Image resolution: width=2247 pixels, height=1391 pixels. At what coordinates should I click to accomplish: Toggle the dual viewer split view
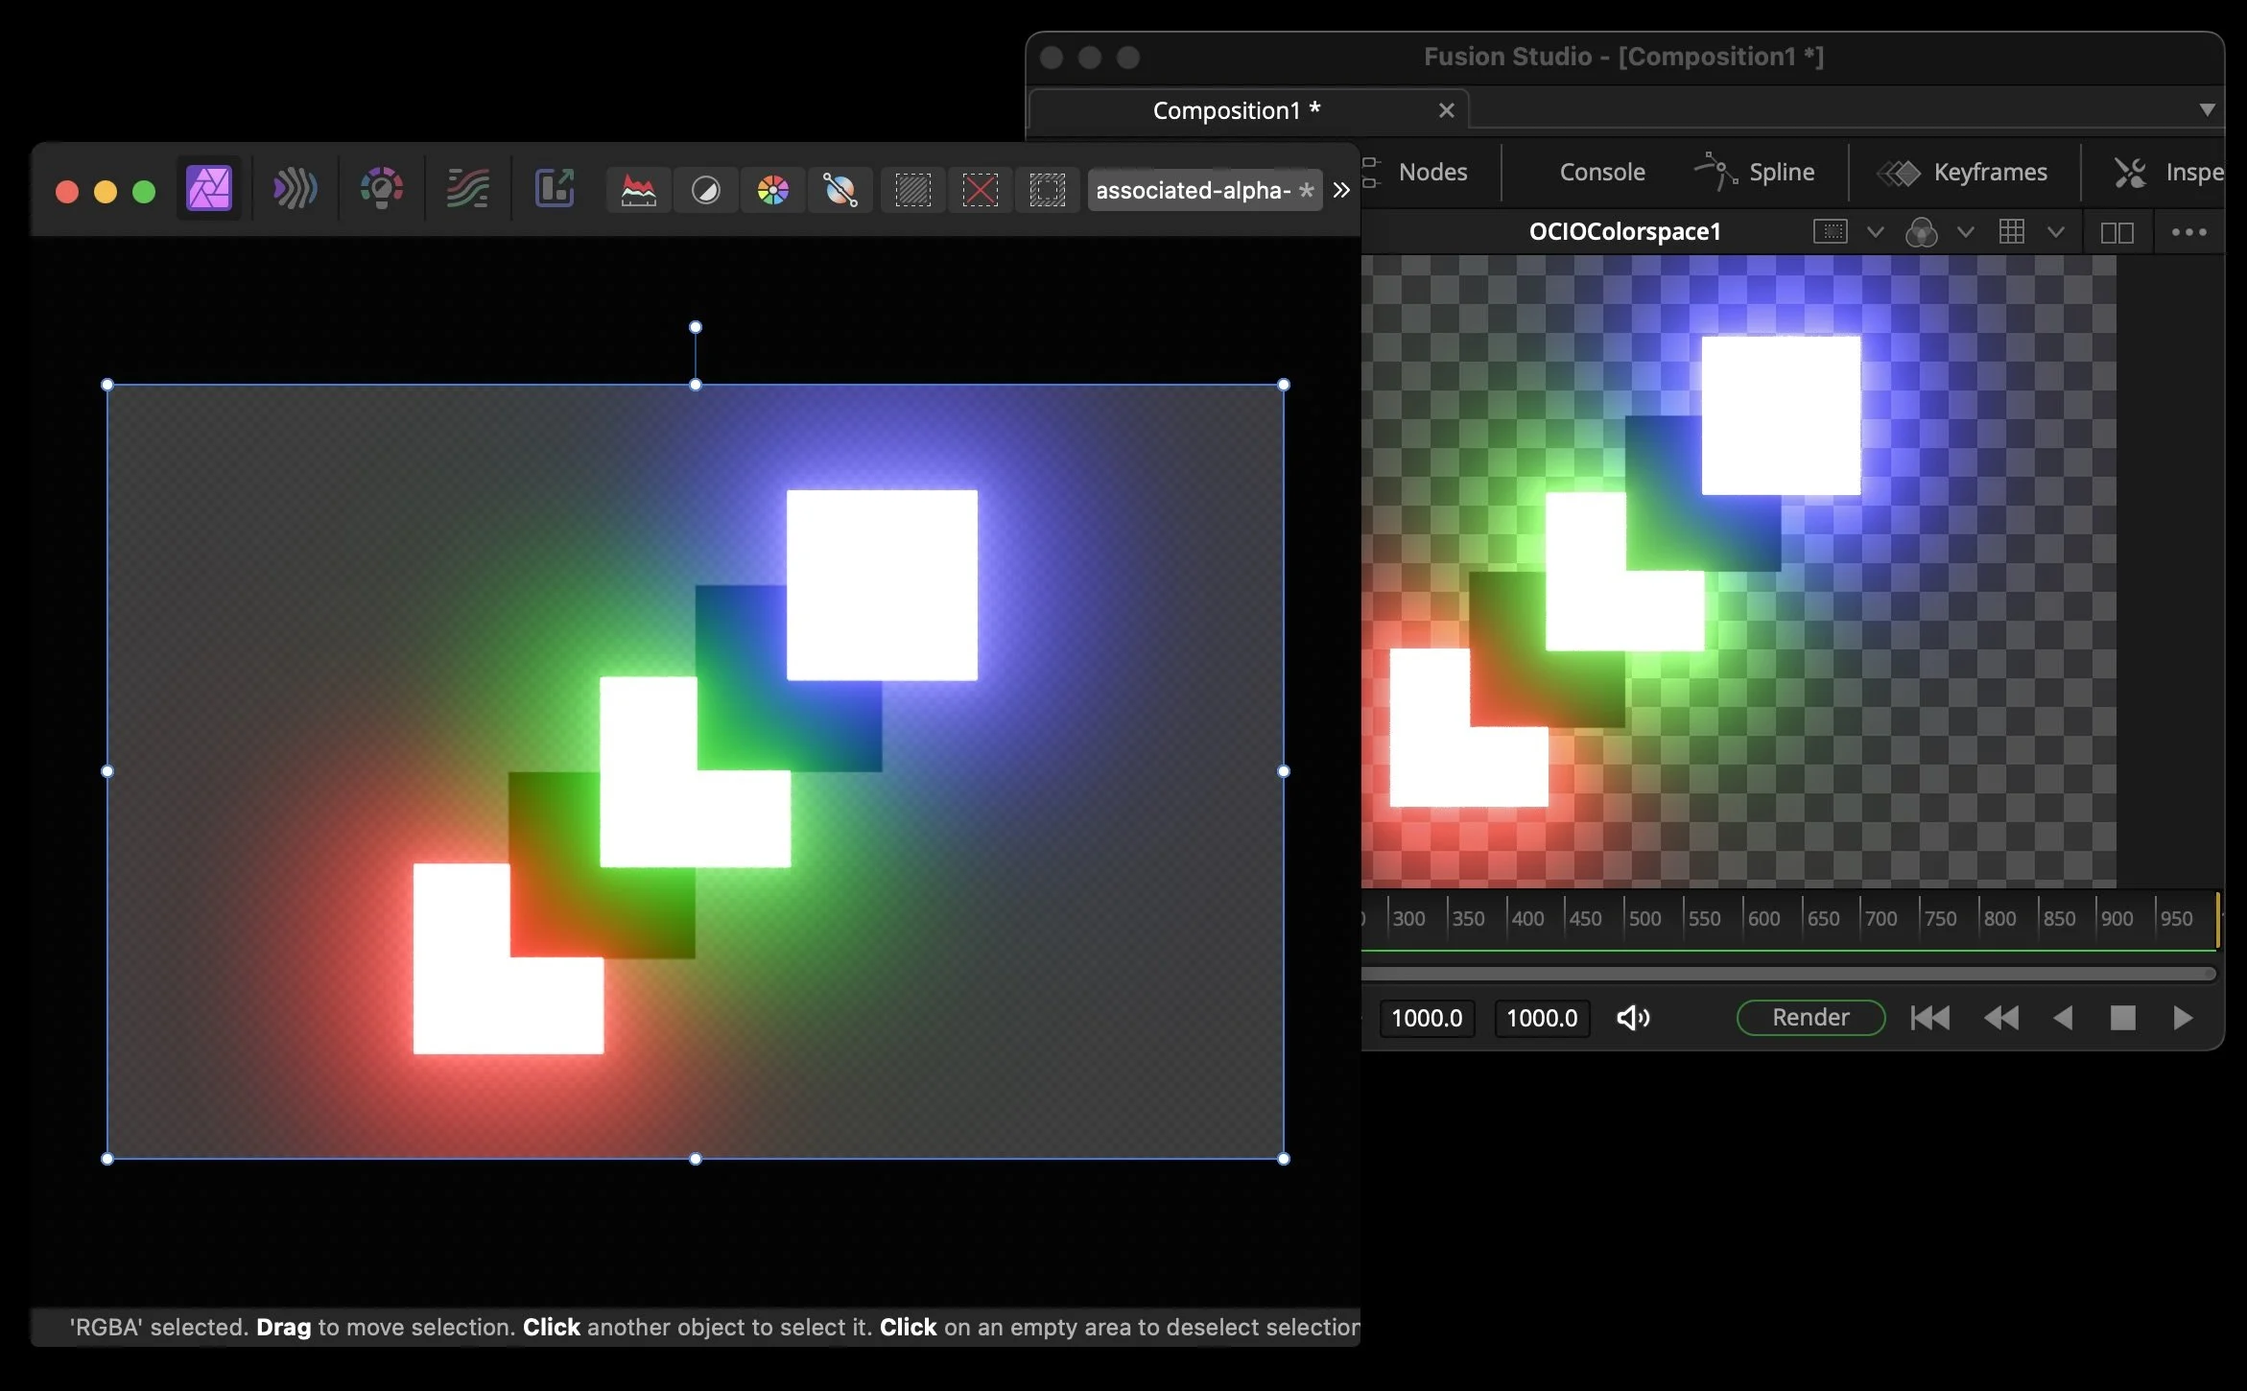click(2117, 232)
